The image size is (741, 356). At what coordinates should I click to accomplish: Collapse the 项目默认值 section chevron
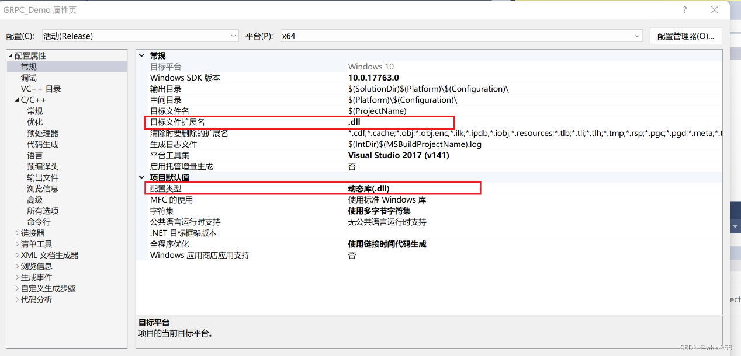pos(141,177)
